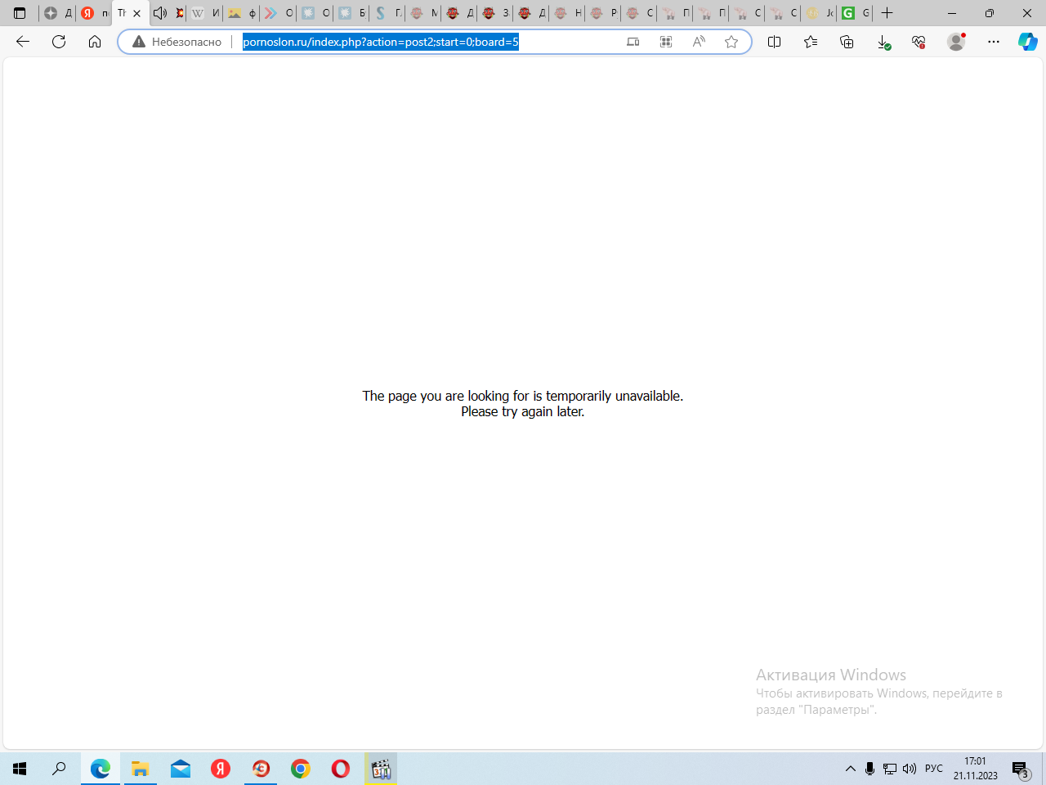1046x785 pixels.
Task: Open Settings and more menu
Action: [x=993, y=42]
